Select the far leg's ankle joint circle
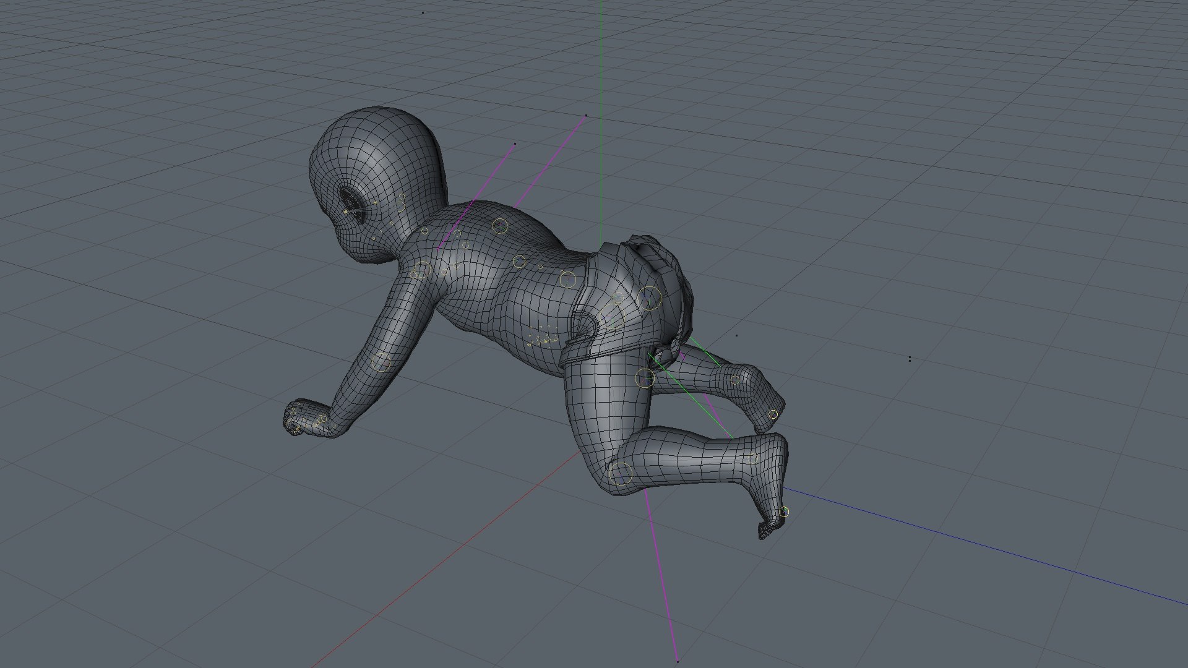Screen dimensions: 1188x668 pos(735,380)
